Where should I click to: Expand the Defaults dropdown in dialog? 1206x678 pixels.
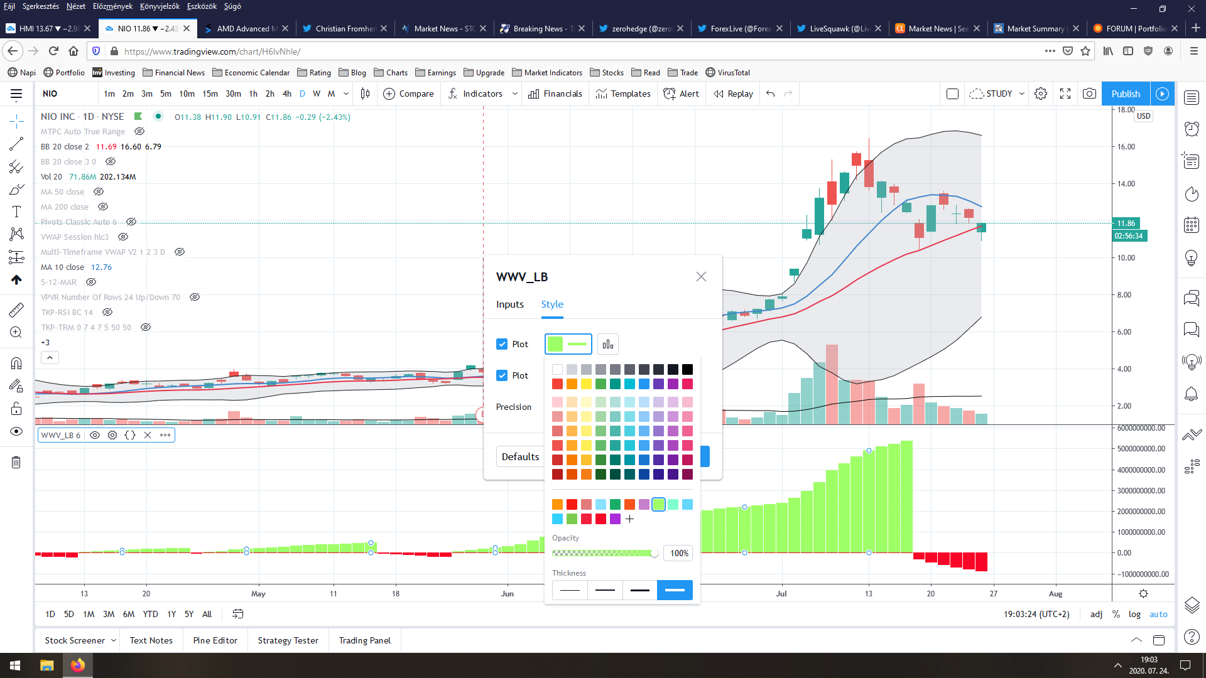[x=520, y=456]
